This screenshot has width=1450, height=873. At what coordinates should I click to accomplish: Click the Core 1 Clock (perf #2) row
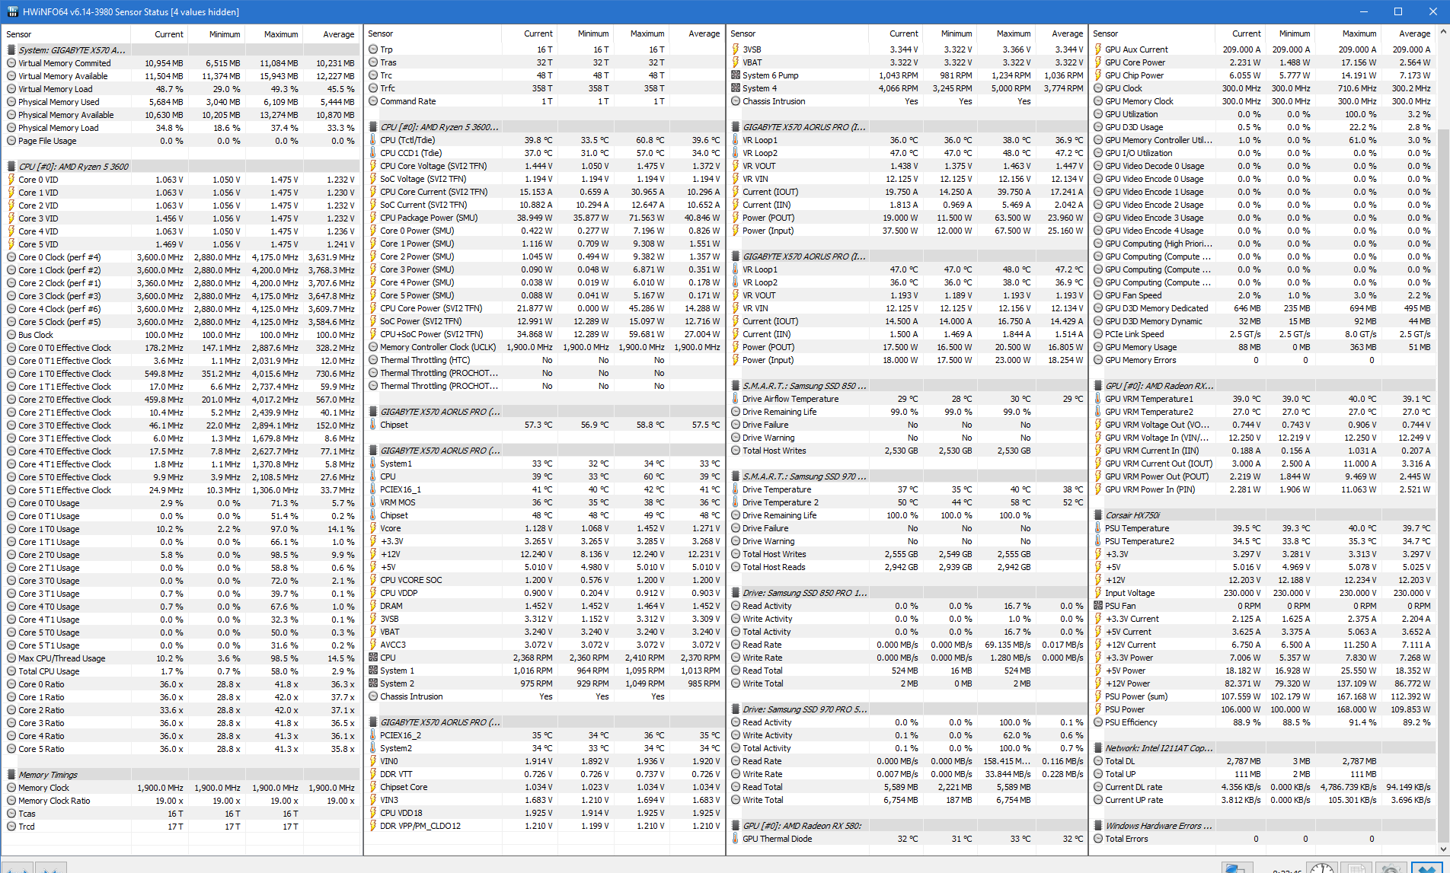[181, 270]
